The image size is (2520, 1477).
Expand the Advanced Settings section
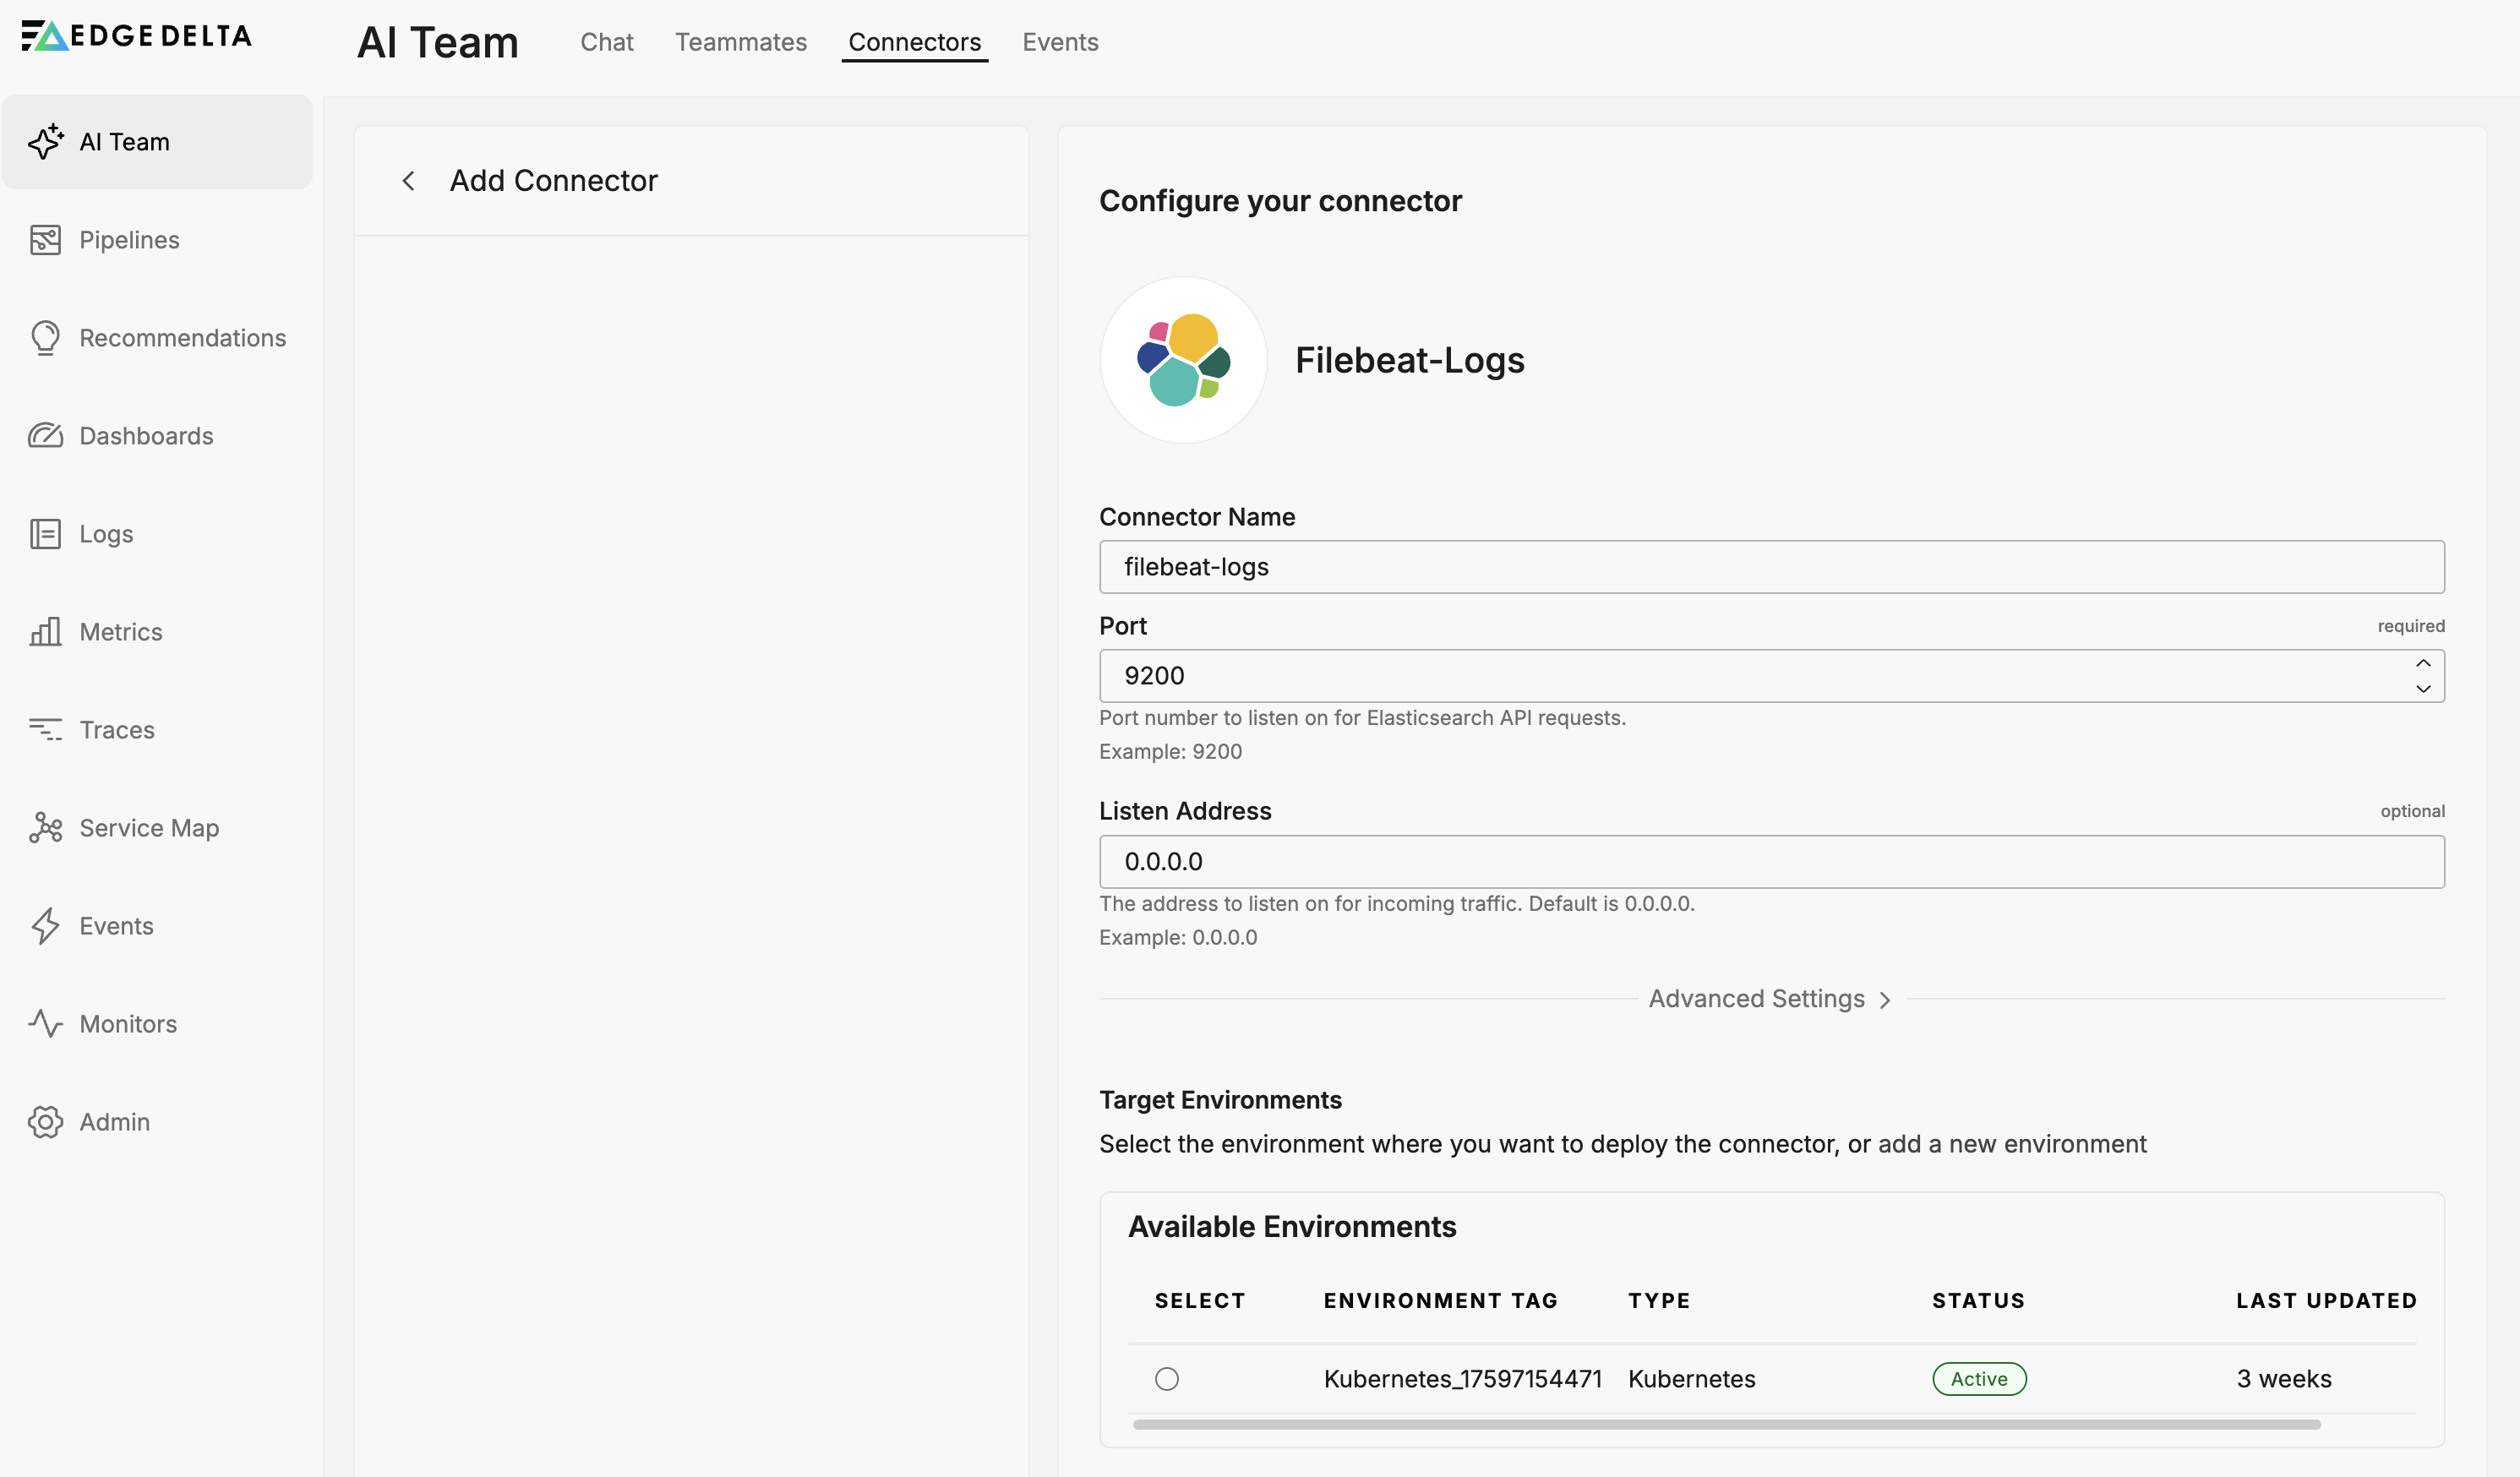coord(1768,998)
